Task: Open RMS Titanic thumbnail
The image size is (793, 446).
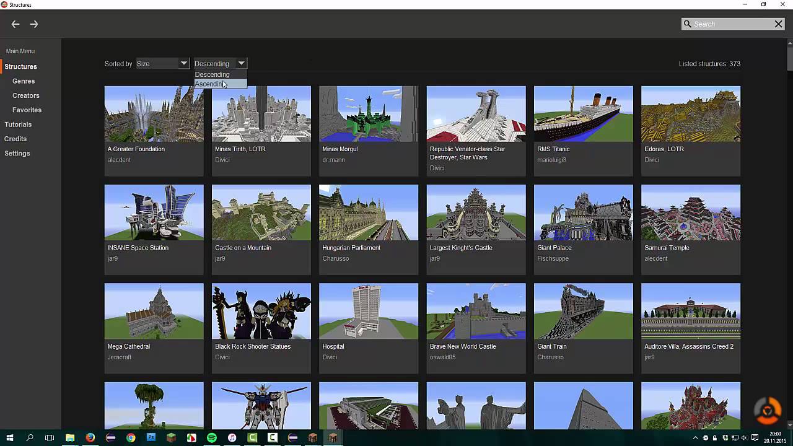Action: tap(584, 114)
